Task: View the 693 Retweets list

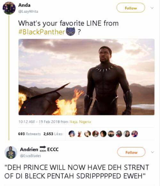Action: pyautogui.click(x=29, y=134)
